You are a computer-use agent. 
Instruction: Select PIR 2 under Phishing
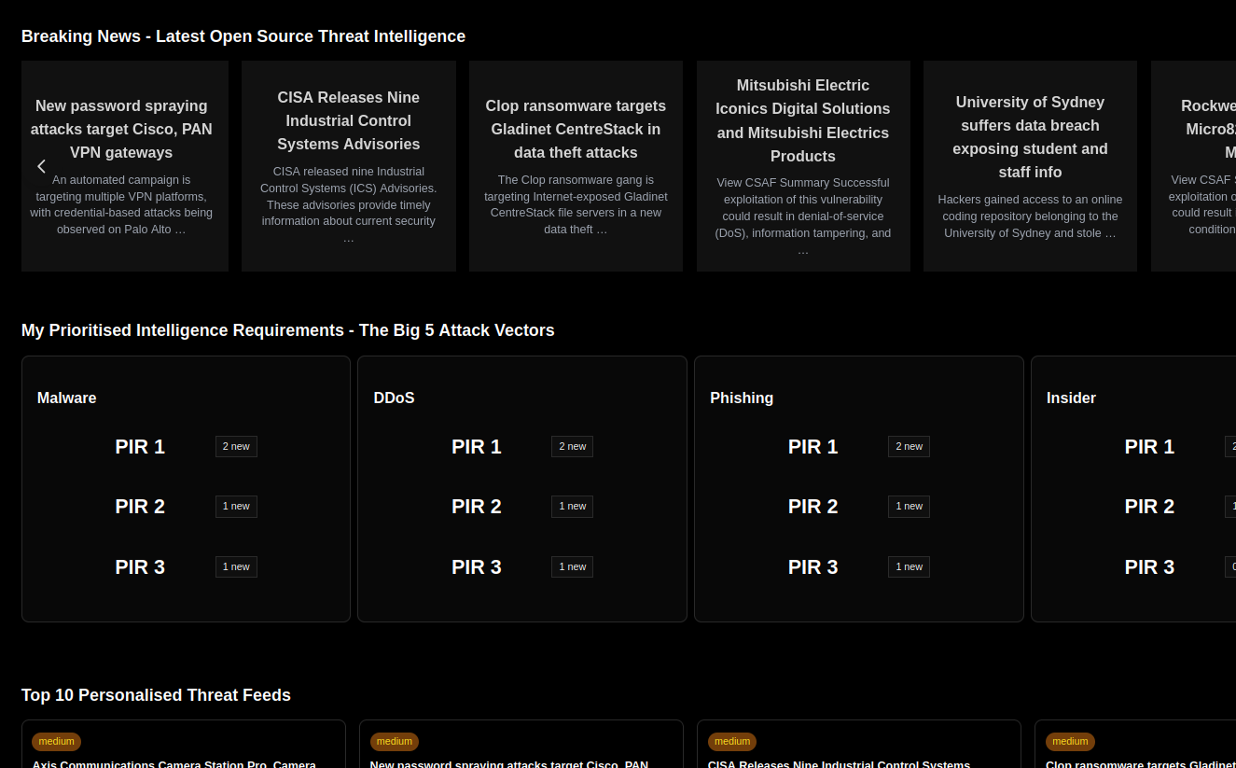click(x=812, y=507)
